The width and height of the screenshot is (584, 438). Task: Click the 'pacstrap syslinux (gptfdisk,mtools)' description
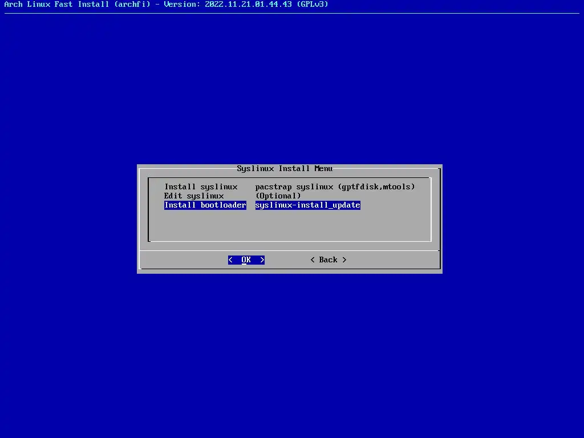click(x=335, y=186)
